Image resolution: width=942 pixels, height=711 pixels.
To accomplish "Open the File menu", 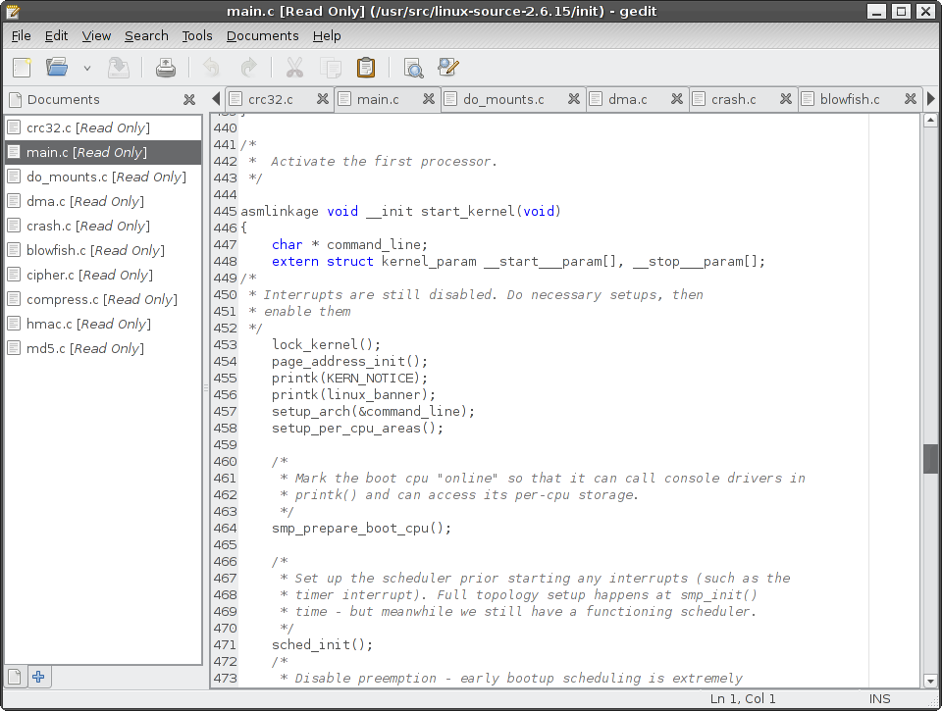I will click(x=21, y=36).
